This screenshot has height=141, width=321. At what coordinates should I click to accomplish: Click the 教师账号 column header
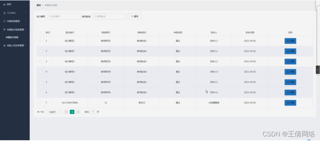(x=105, y=33)
